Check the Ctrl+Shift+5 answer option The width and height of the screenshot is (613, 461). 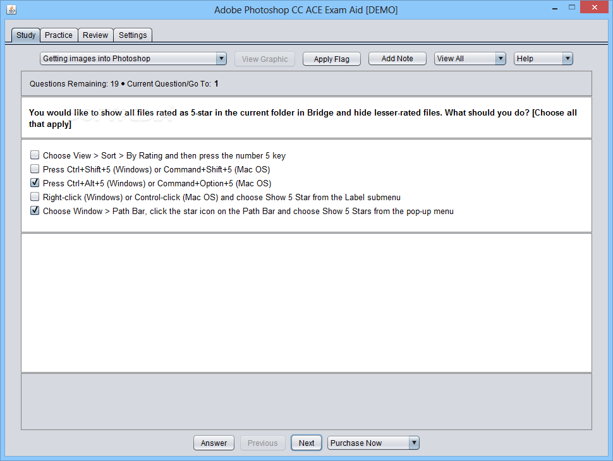pyautogui.click(x=35, y=169)
